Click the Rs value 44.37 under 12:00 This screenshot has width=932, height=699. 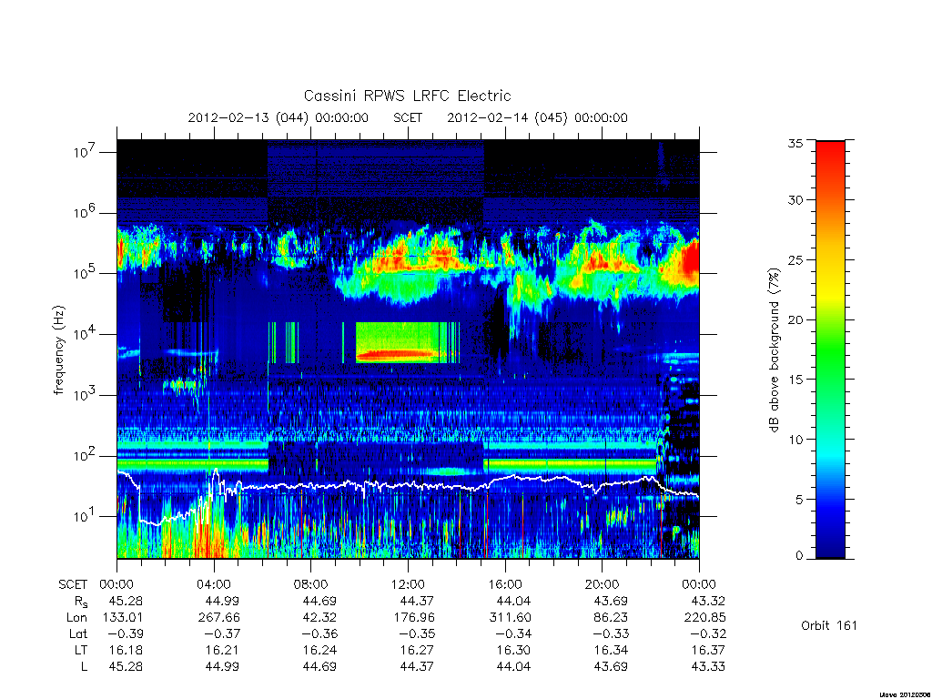pyautogui.click(x=417, y=601)
